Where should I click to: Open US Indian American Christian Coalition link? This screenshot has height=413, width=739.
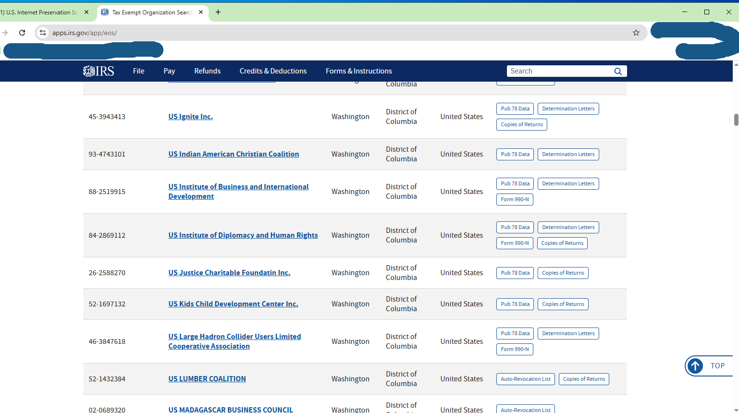pos(234,154)
